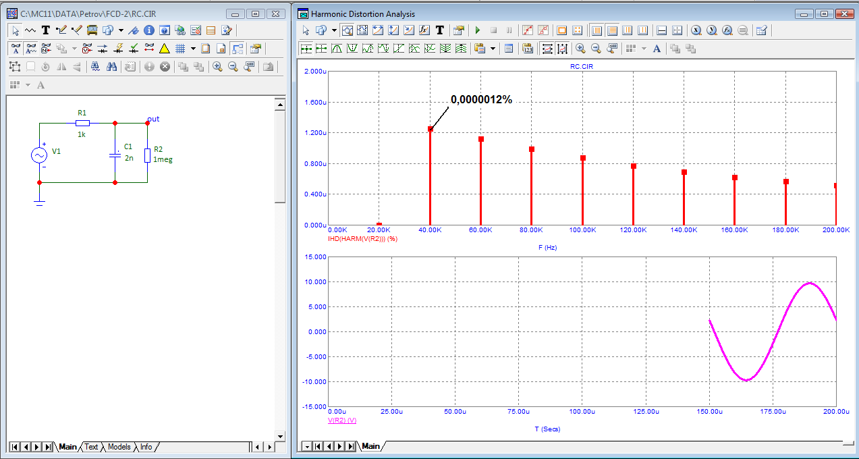Viewport: 859px width, 459px height.
Task: Switch to the Text tab in schematic window
Action: [x=91, y=447]
